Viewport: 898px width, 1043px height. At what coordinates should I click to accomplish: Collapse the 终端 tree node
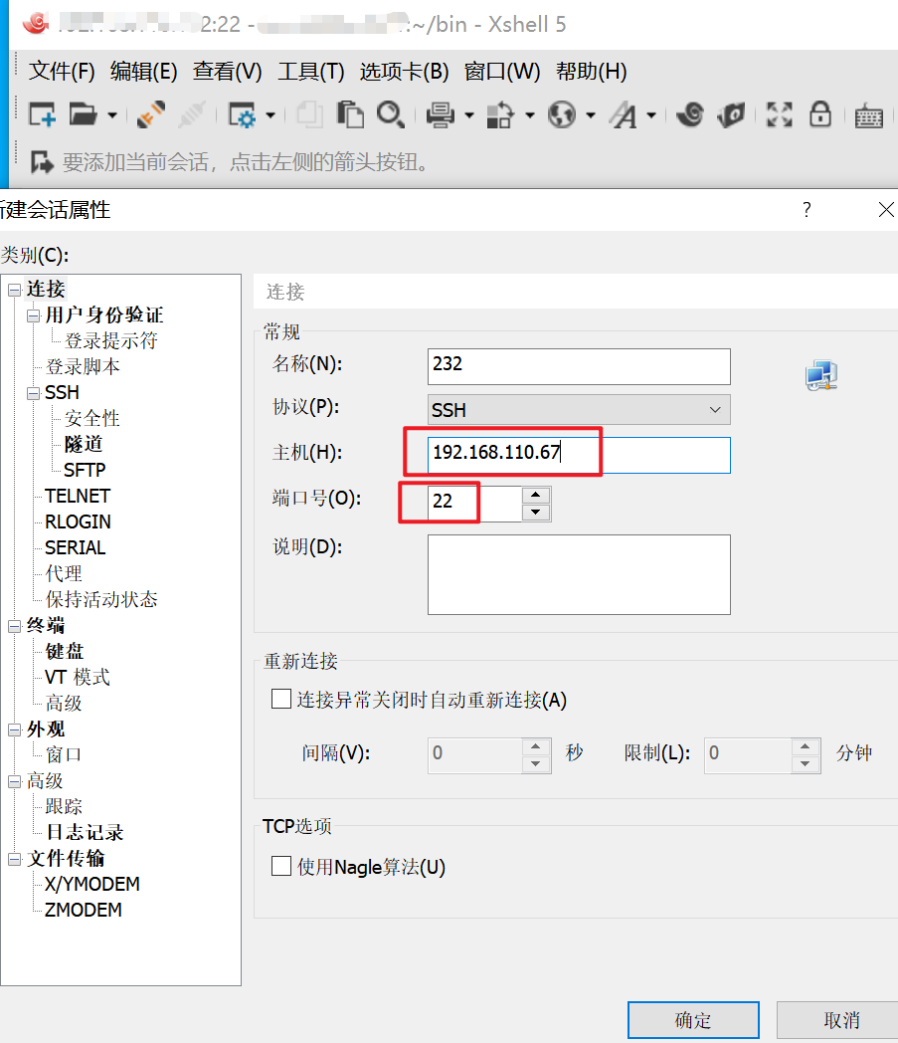click(14, 627)
